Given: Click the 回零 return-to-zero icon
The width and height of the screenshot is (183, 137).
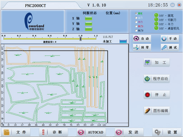Looking at the screenshot, I should pos(136,47).
